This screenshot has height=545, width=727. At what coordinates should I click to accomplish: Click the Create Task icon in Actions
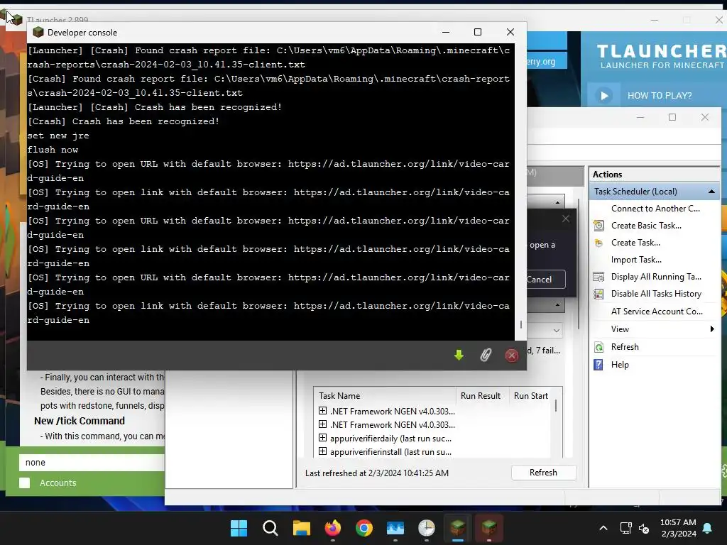pos(598,243)
